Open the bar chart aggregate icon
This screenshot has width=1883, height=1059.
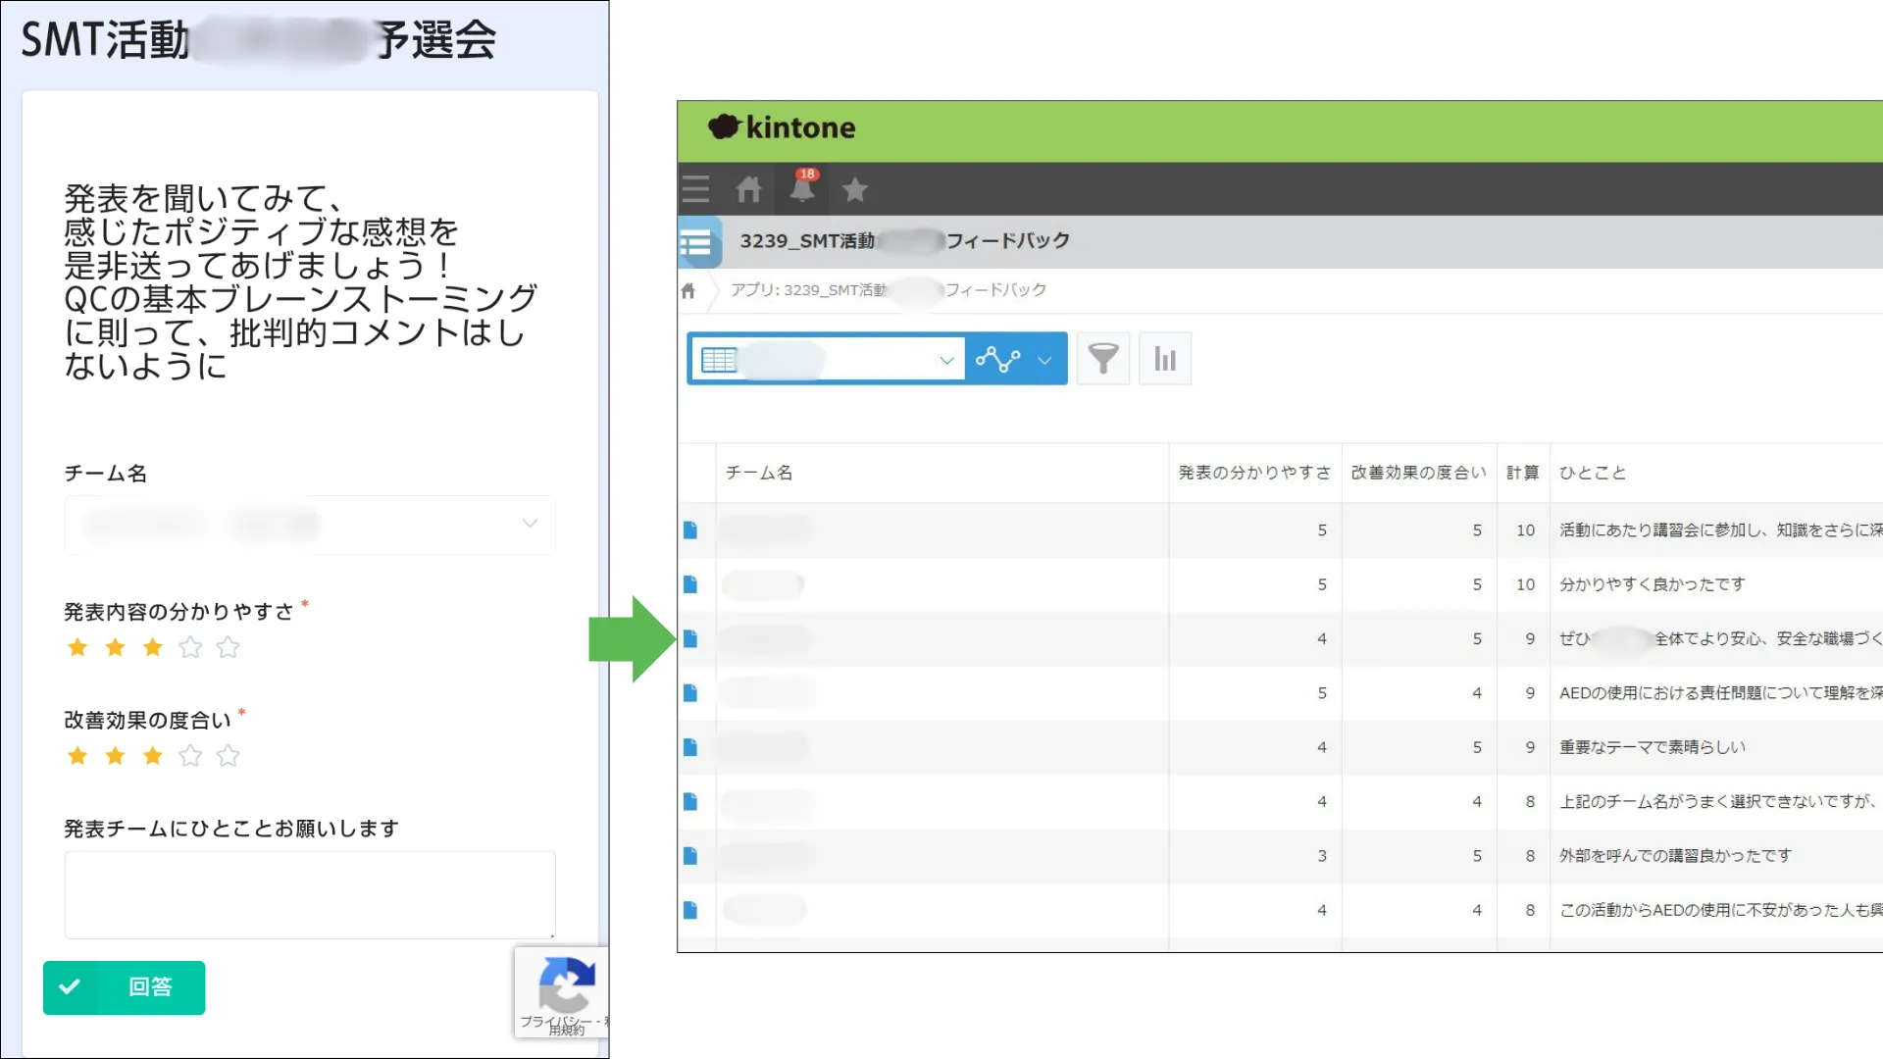point(1164,359)
